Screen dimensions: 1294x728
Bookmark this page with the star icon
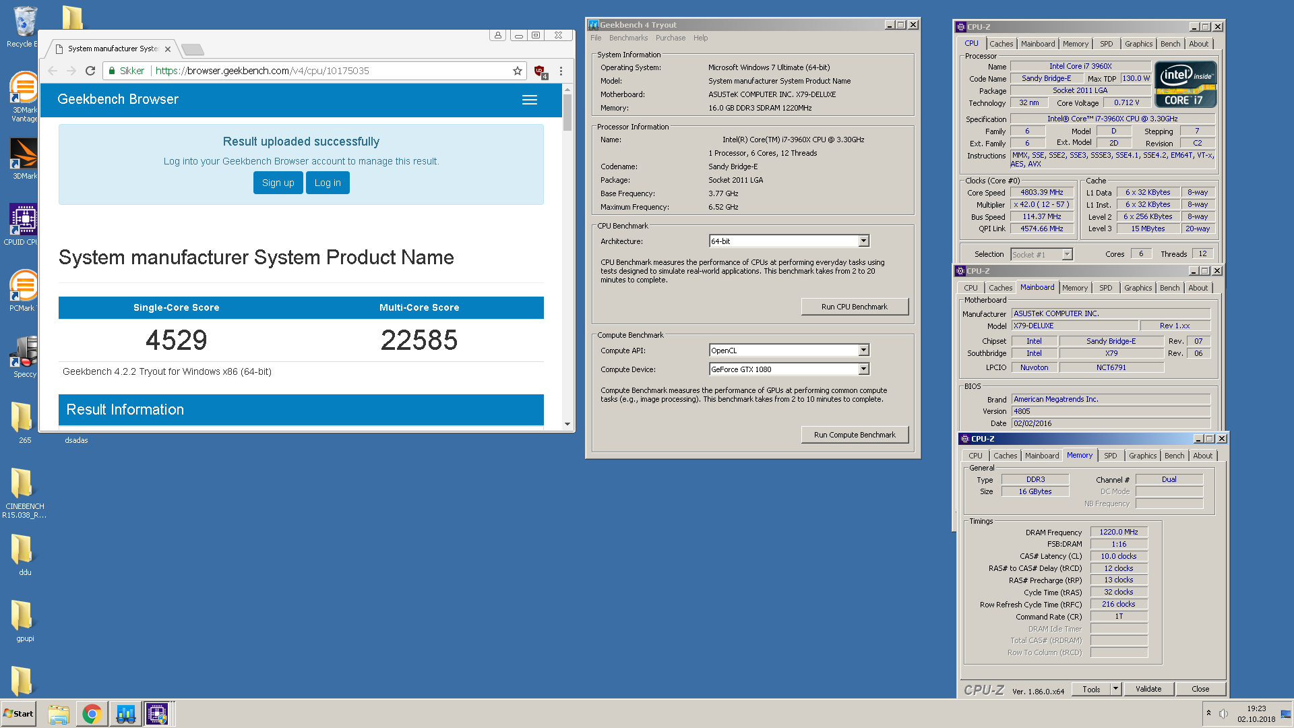(518, 71)
